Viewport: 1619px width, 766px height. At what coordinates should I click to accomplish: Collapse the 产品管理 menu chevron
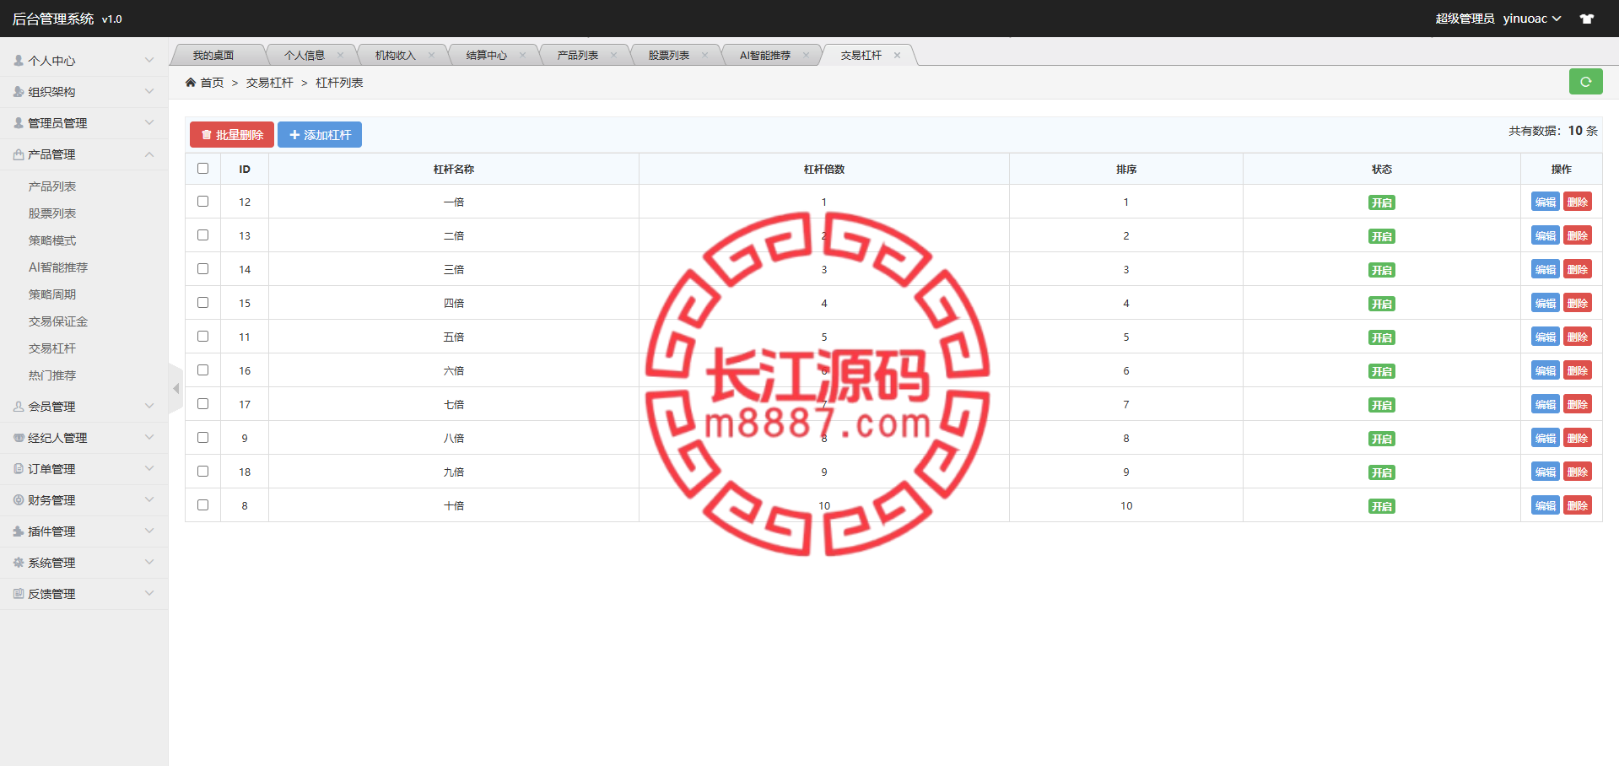[x=149, y=154]
